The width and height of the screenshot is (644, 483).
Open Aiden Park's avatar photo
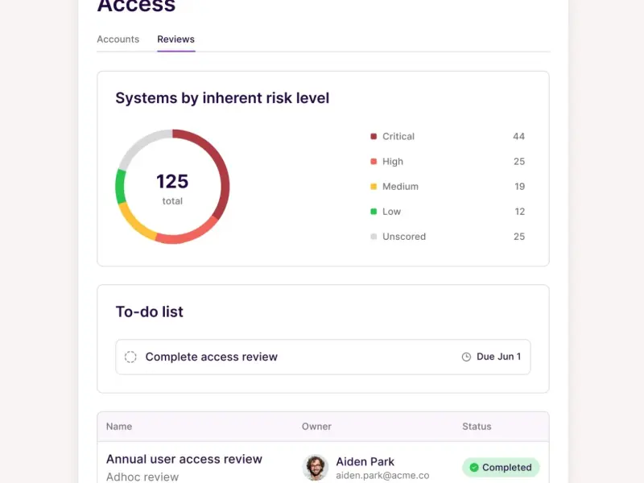[x=316, y=468]
